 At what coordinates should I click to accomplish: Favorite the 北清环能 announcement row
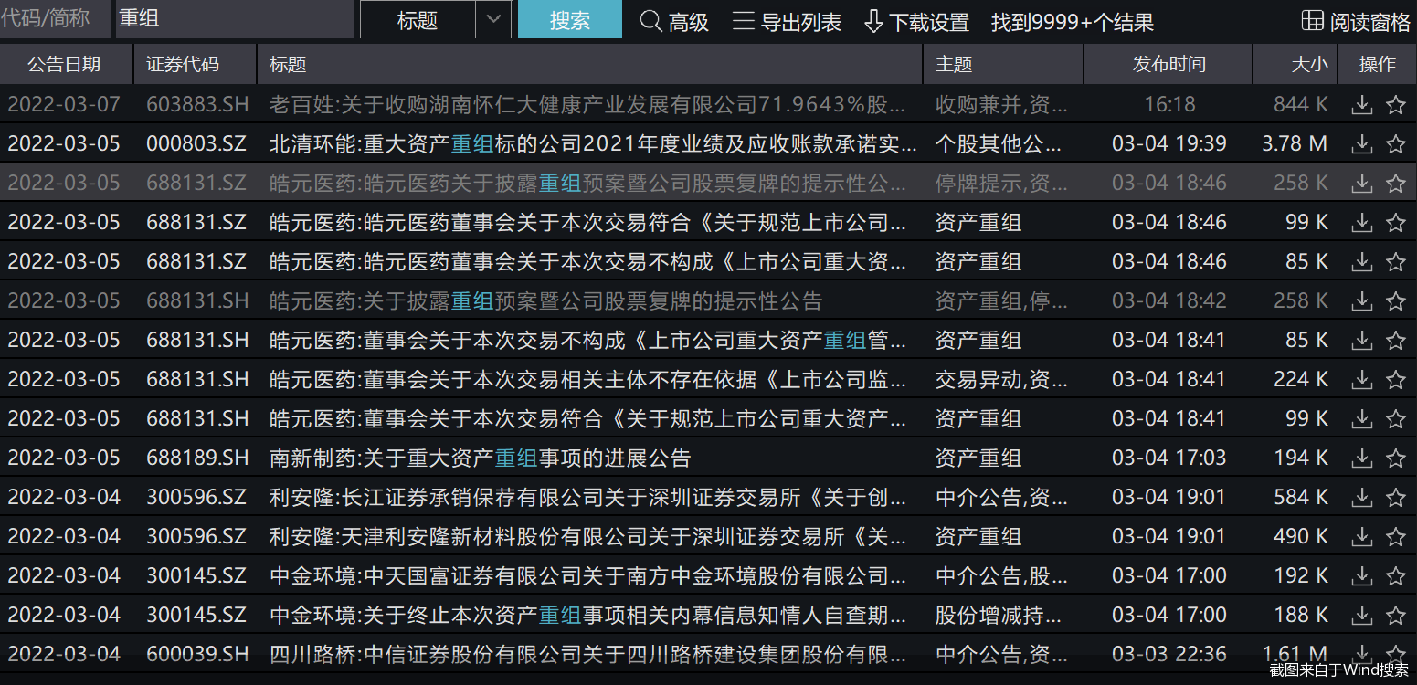(1395, 144)
